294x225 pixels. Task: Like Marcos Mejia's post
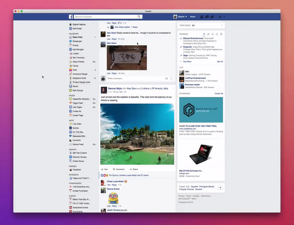[104, 169]
